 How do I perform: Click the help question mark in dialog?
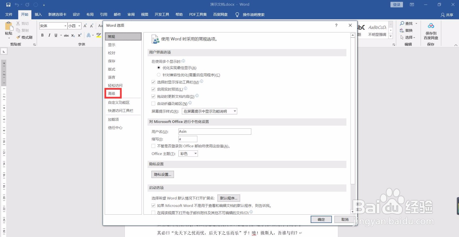[x=336, y=26]
